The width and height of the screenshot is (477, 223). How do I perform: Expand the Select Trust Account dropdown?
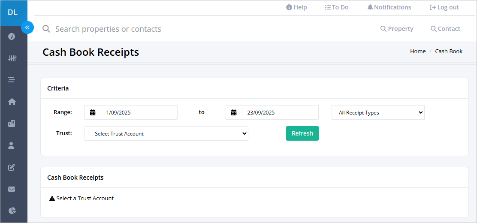(166, 133)
